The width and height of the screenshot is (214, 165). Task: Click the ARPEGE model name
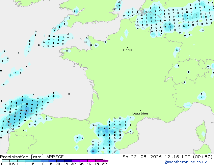[x=55, y=157]
